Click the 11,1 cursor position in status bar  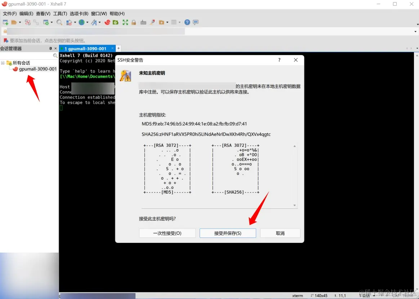coord(342,295)
